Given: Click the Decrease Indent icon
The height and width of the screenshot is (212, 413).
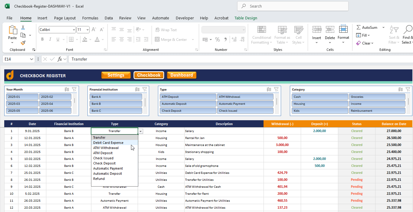Looking at the screenshot, I should pyautogui.click(x=139, y=39).
